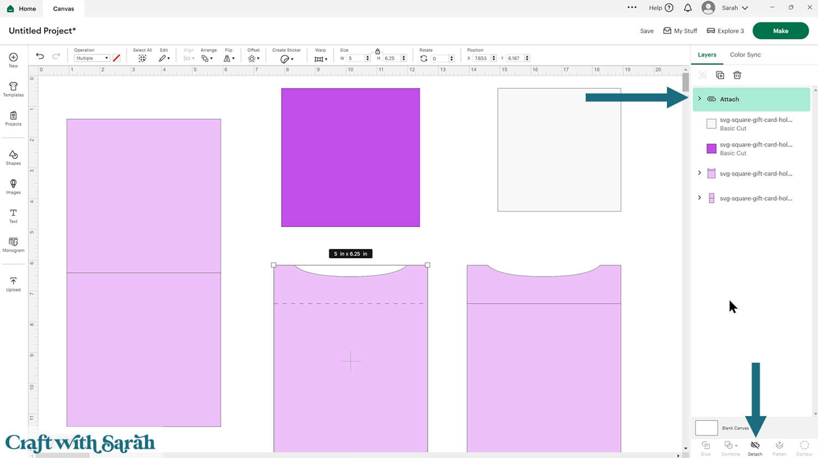Open the Templates panel

pos(13,89)
